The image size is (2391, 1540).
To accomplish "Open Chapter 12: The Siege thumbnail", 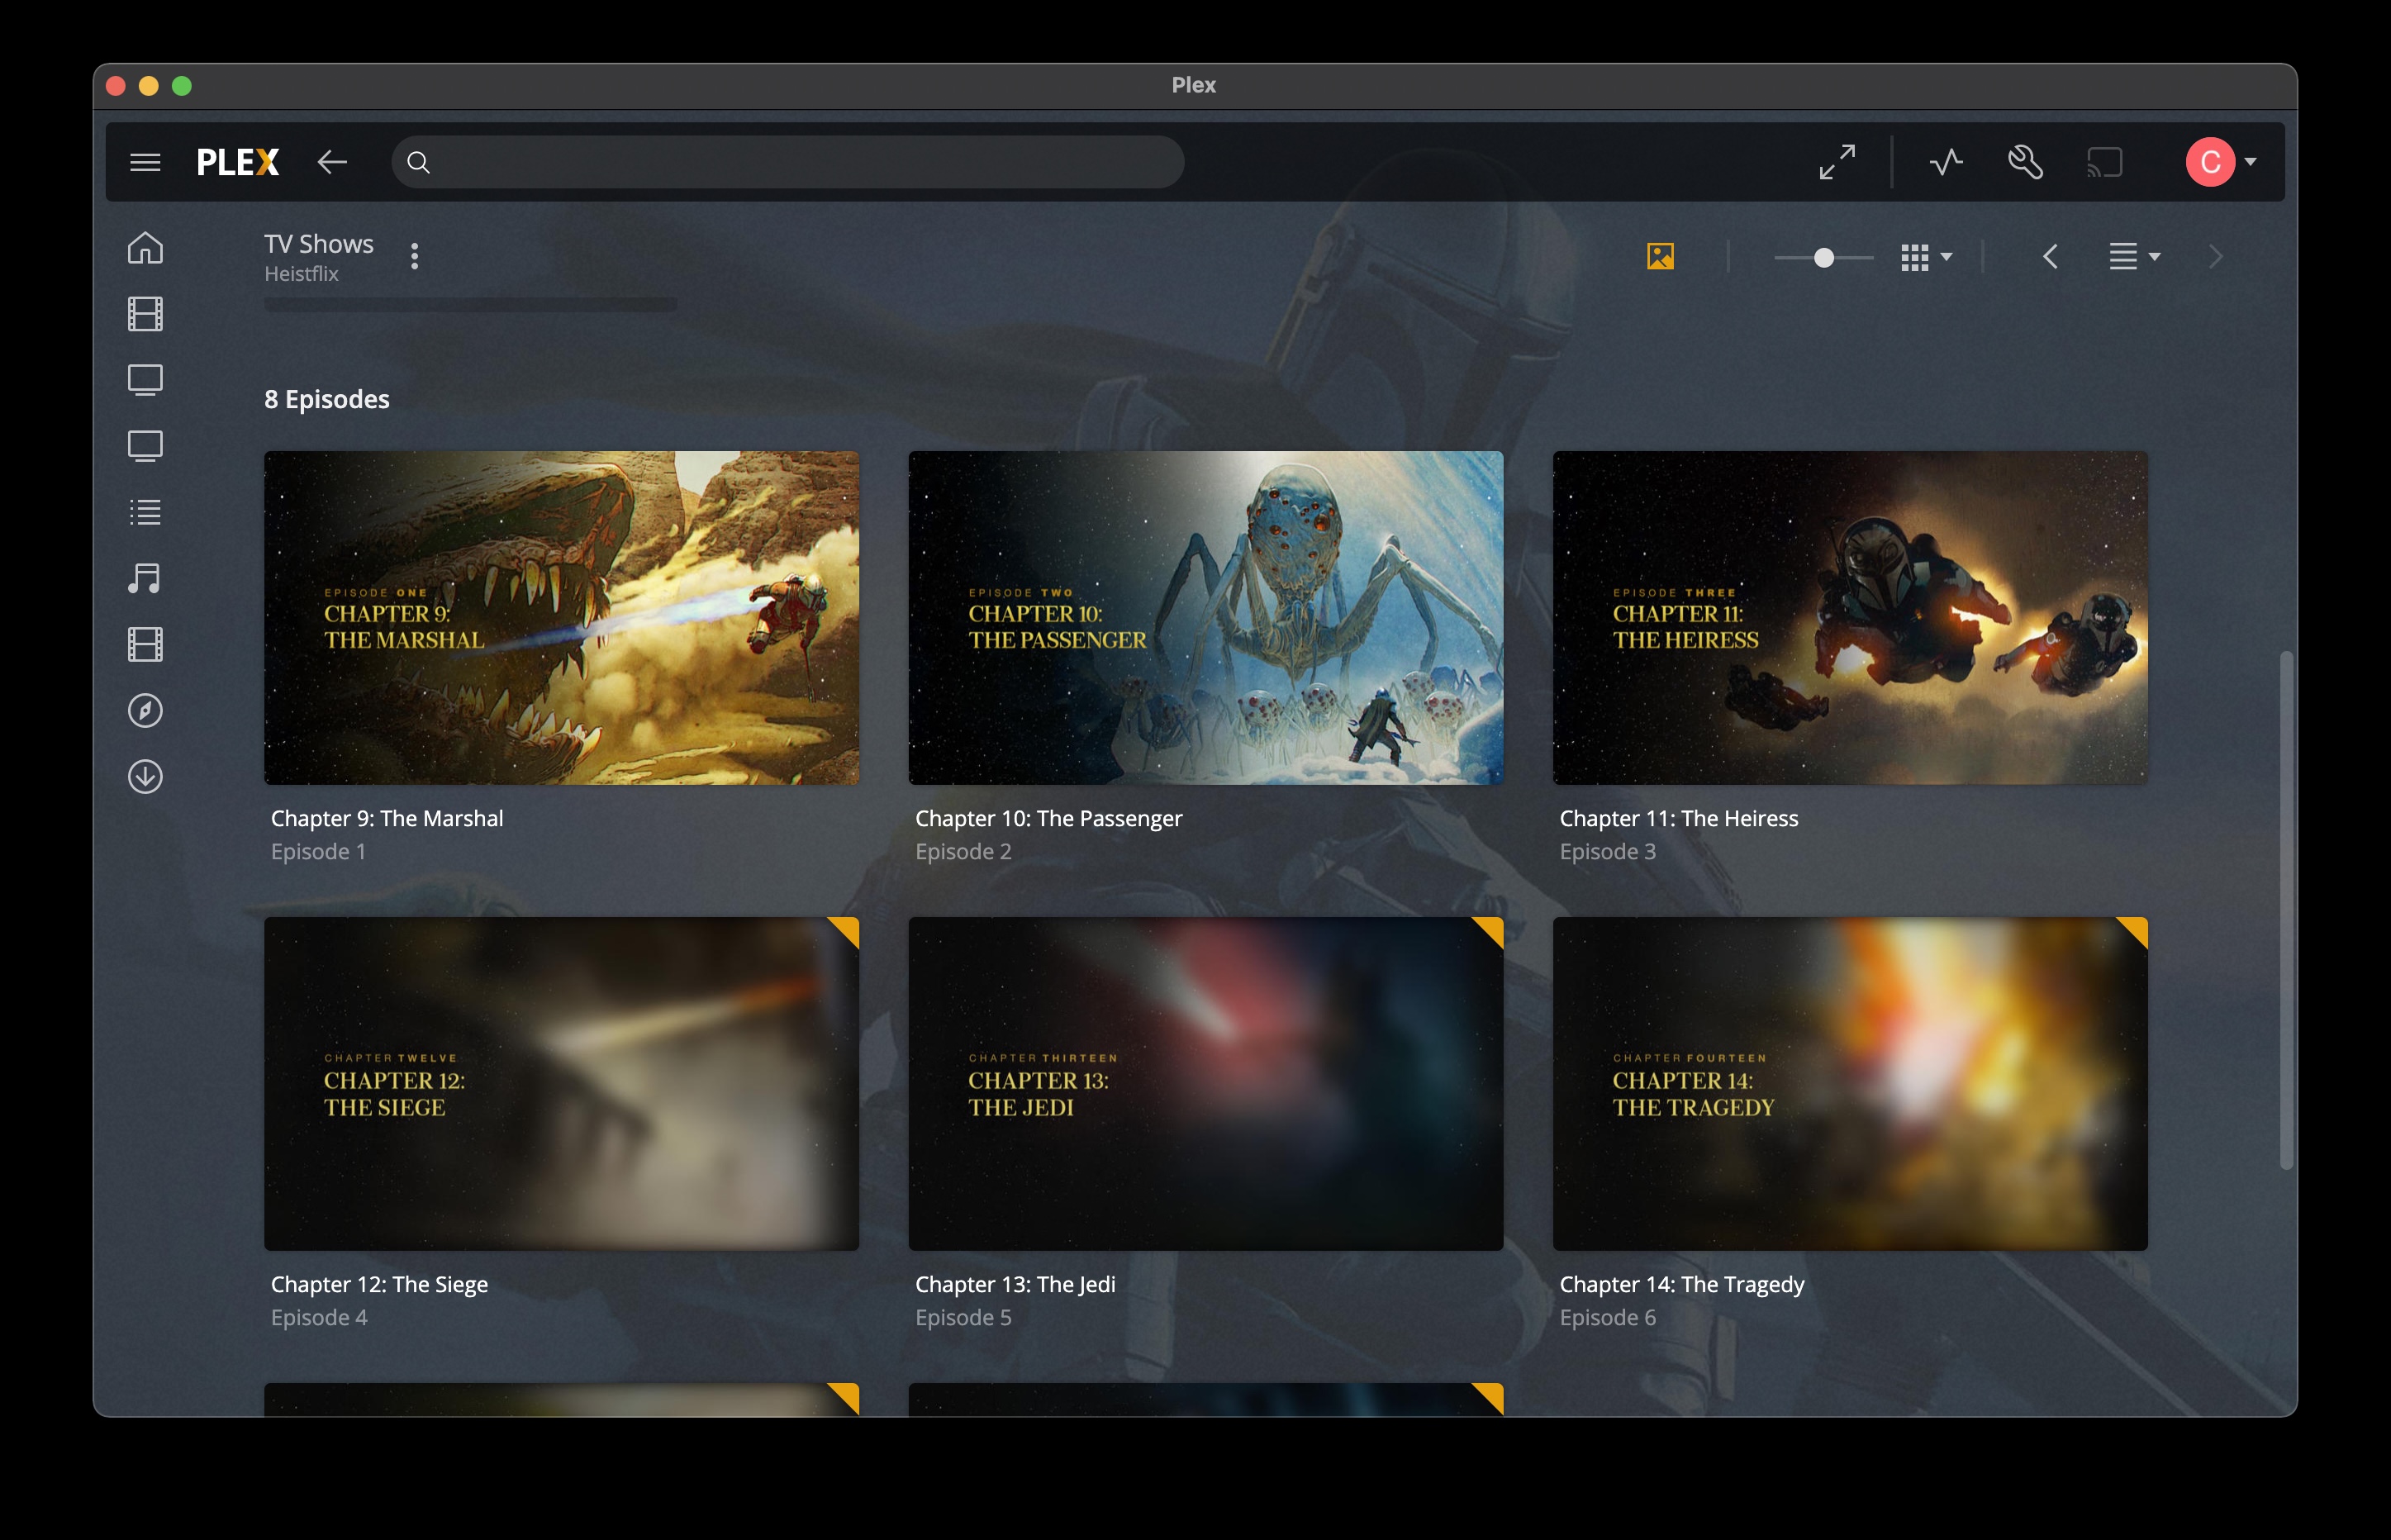I will (x=561, y=1084).
